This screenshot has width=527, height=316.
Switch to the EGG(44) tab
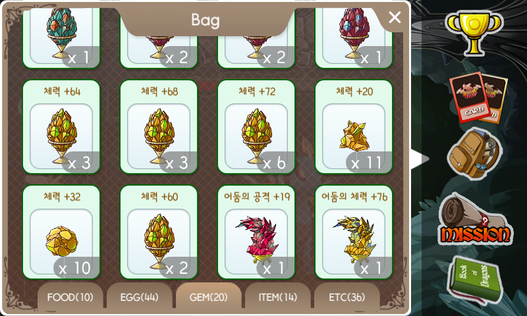[x=139, y=296]
